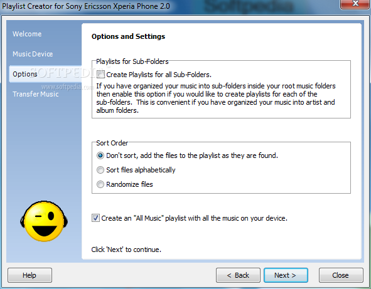Click the Playlists for Sub-Folders group label

pos(132,61)
